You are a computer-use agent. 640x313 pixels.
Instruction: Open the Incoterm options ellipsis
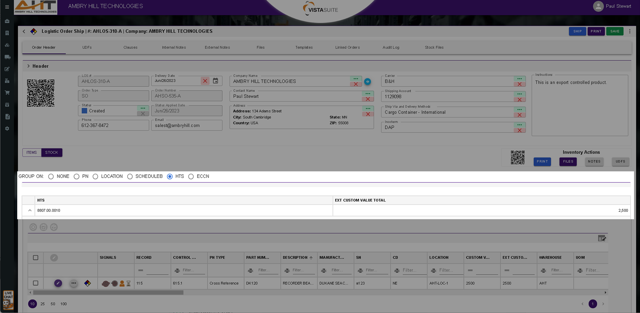coord(519,125)
